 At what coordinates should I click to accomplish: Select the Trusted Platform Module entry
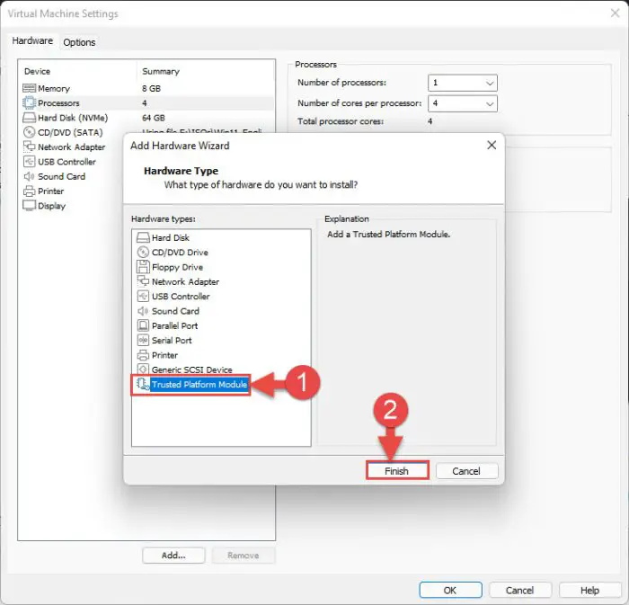click(x=199, y=385)
